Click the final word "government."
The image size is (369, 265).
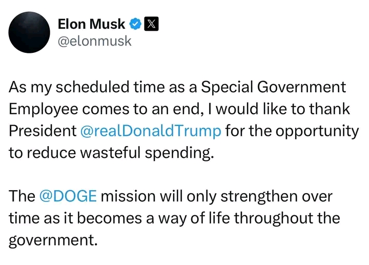[53, 240]
